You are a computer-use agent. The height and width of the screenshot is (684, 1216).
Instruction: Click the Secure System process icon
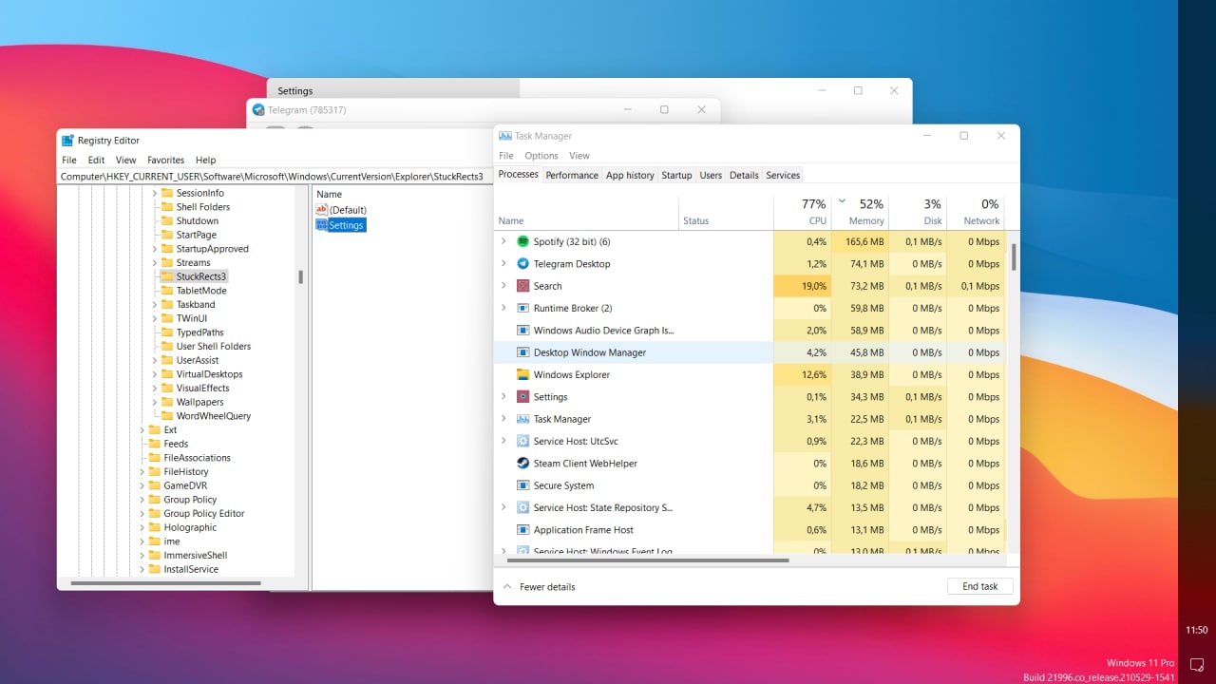click(522, 485)
